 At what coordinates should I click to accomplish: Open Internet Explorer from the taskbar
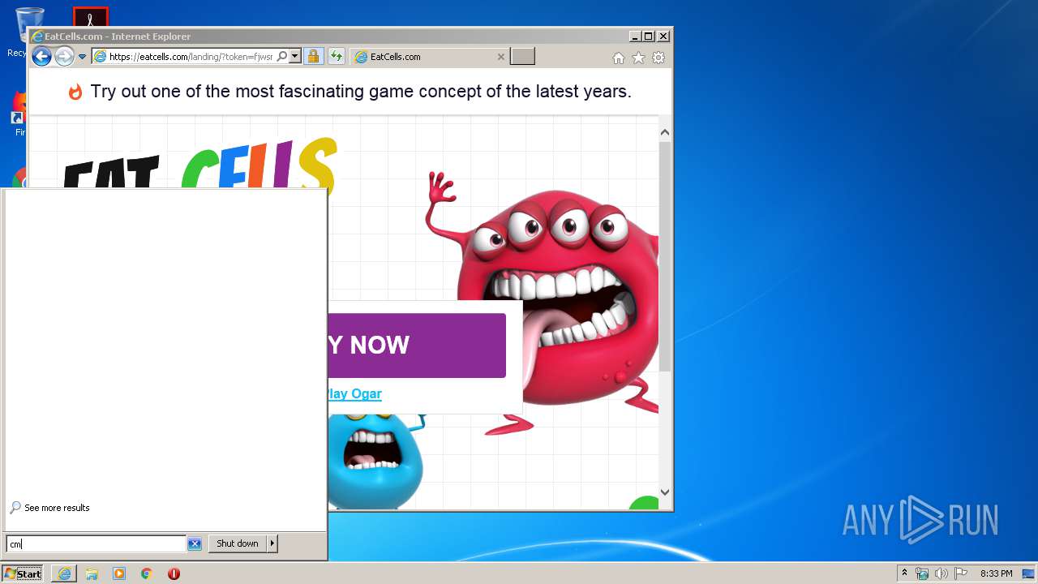[64, 573]
